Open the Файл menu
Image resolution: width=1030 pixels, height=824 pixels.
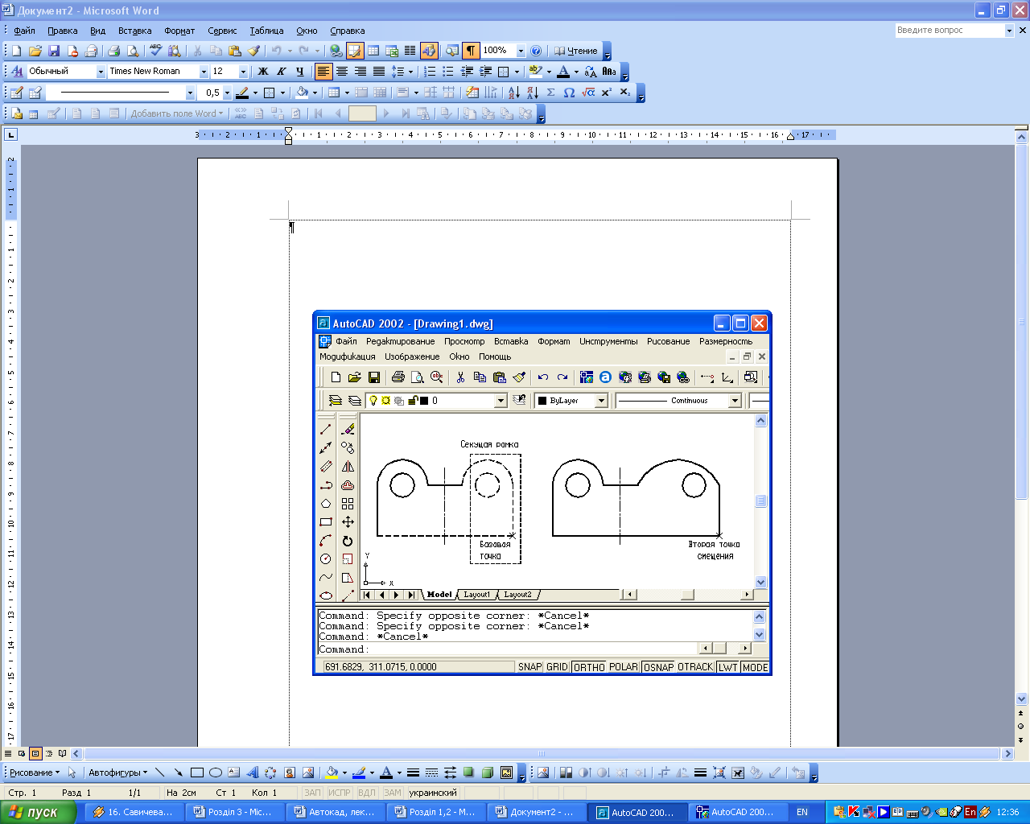coord(24,31)
